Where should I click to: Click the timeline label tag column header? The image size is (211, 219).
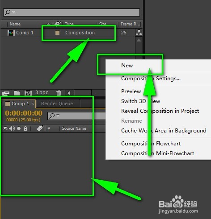click(40, 128)
